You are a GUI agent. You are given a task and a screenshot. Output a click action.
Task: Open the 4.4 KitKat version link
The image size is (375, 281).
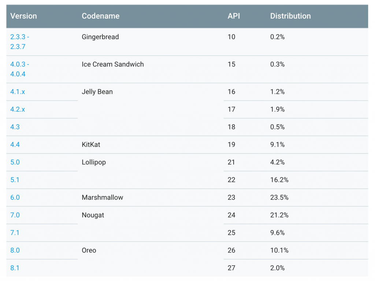[x=15, y=145]
